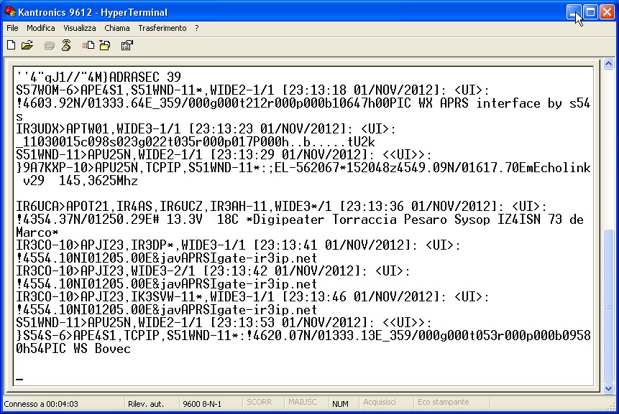The height and width of the screenshot is (414, 619).
Task: Click the 'ADRASEC 39' terminal text
Action: click(x=145, y=77)
